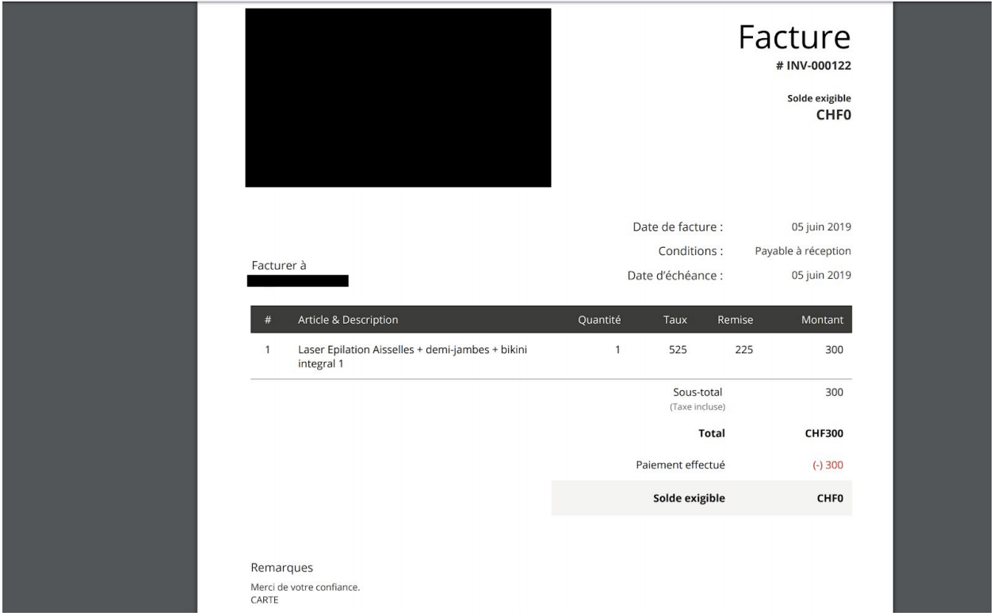Click the Facturer à label
Image resolution: width=994 pixels, height=616 pixels.
point(278,265)
